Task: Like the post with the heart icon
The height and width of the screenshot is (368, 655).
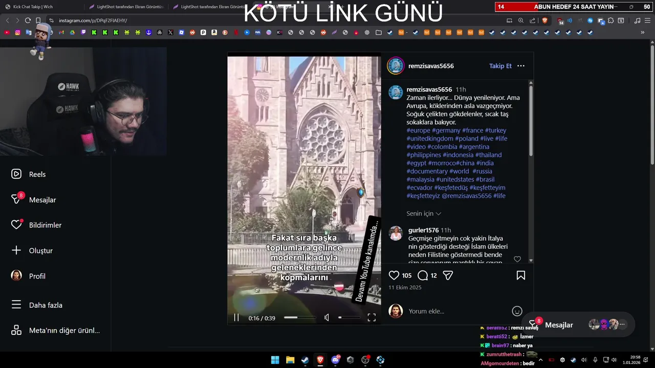Action: (x=394, y=275)
